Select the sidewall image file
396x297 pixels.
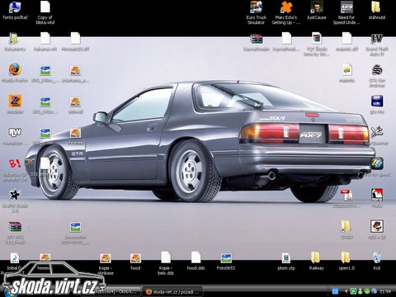(75, 102)
